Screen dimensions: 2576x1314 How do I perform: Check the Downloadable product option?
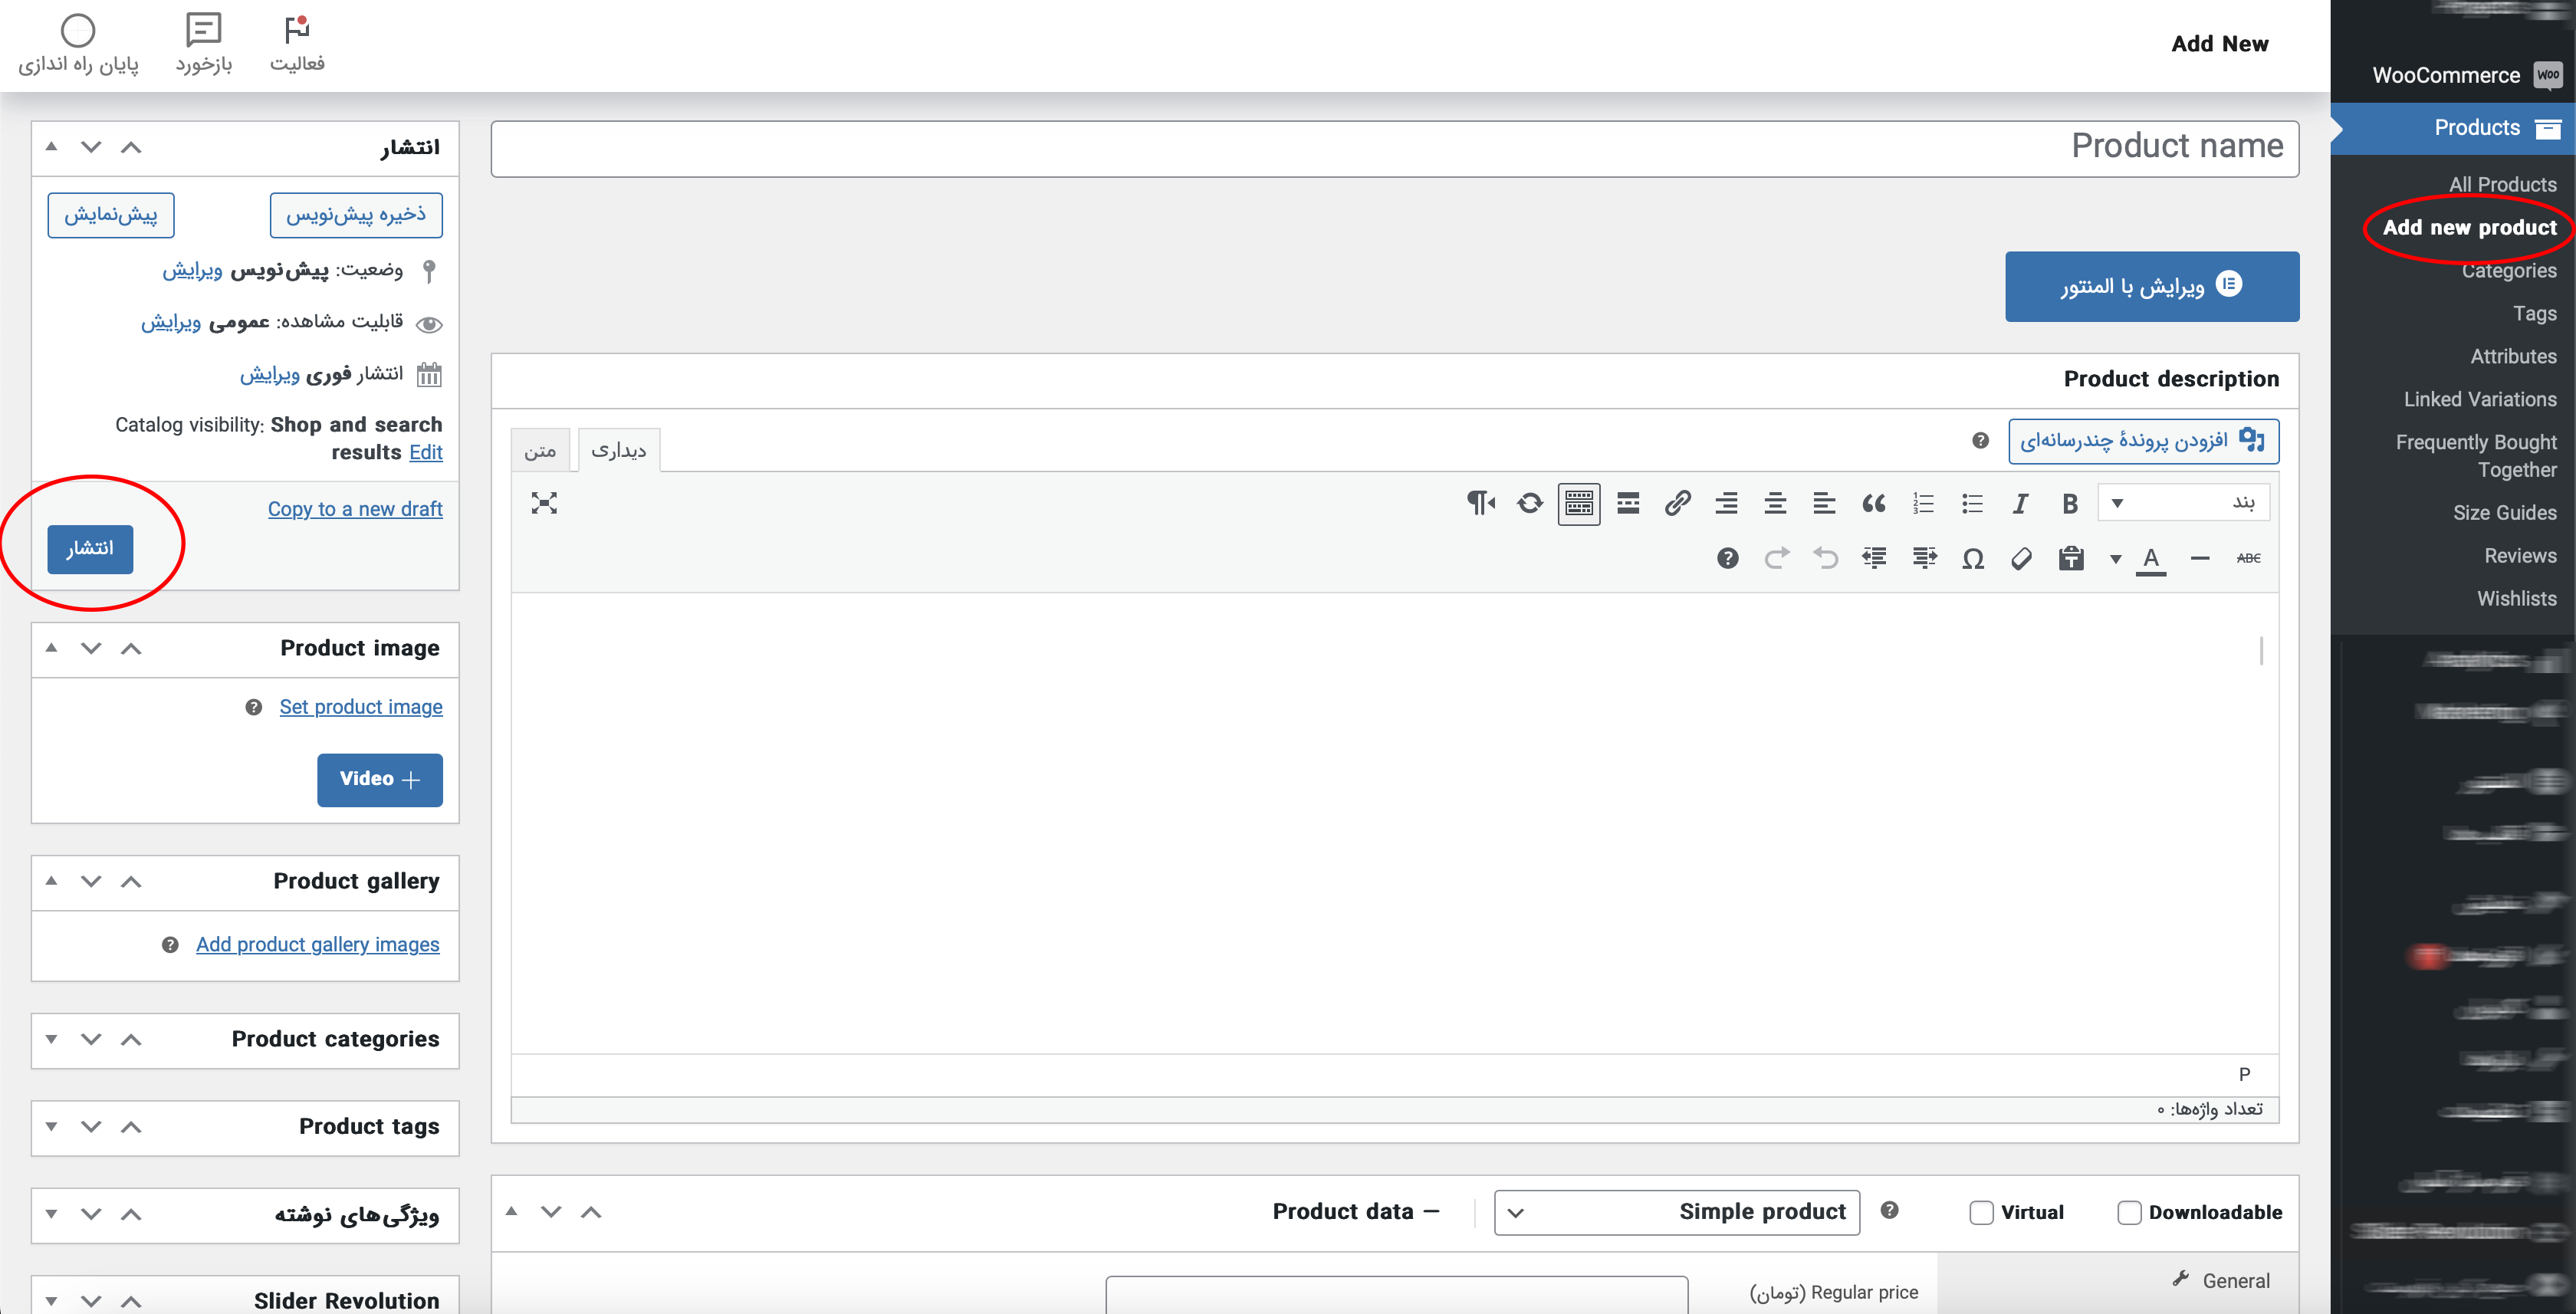[x=2129, y=1213]
